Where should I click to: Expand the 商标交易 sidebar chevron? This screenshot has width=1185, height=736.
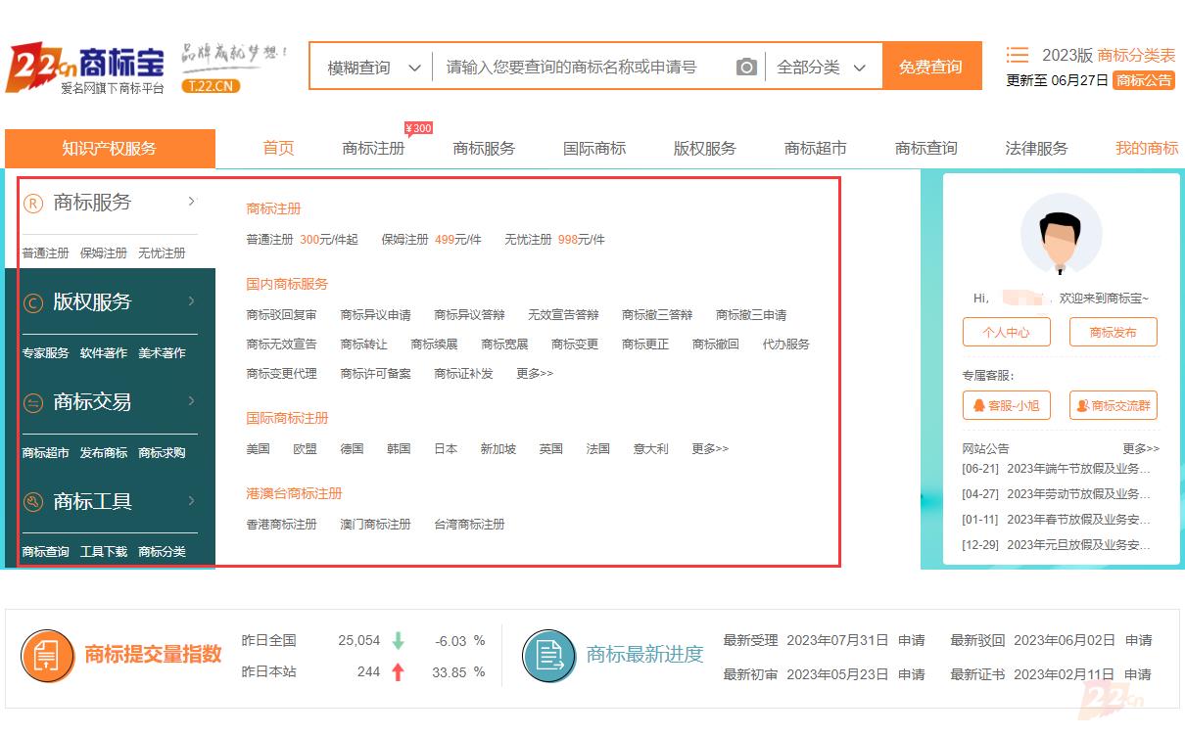pos(191,401)
